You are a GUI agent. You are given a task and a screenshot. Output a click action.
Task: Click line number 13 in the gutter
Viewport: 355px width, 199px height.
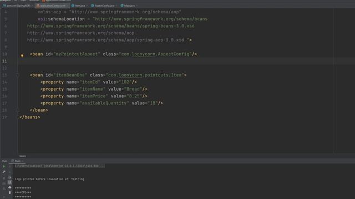(4, 75)
